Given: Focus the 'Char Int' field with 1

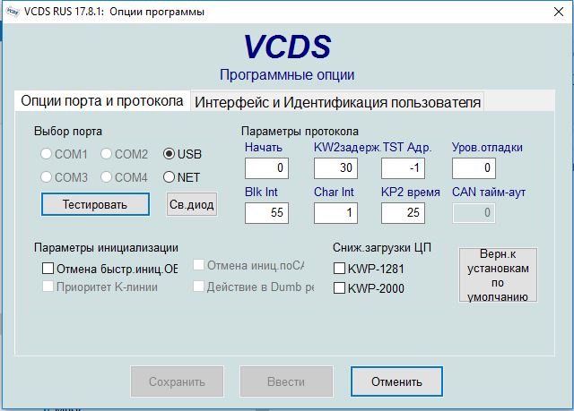Looking at the screenshot, I should point(335,212).
